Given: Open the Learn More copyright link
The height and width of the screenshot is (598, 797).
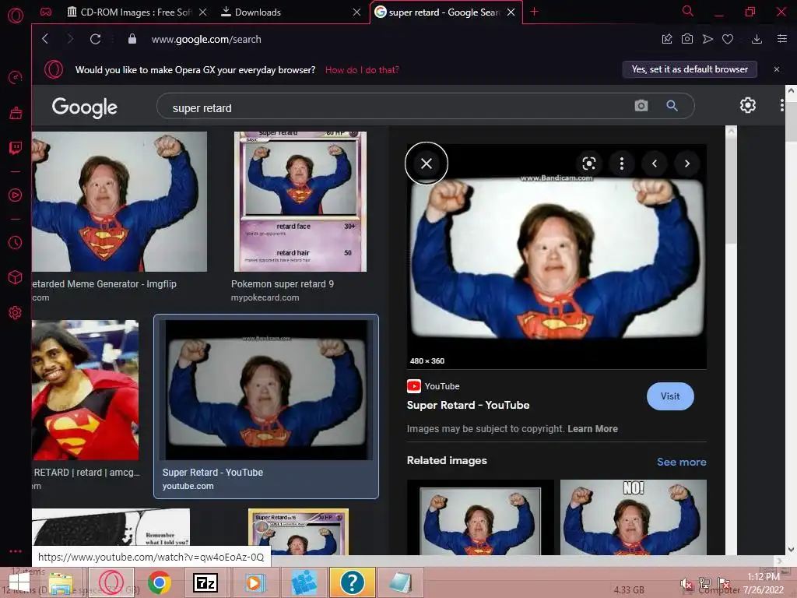Looking at the screenshot, I should coord(592,429).
